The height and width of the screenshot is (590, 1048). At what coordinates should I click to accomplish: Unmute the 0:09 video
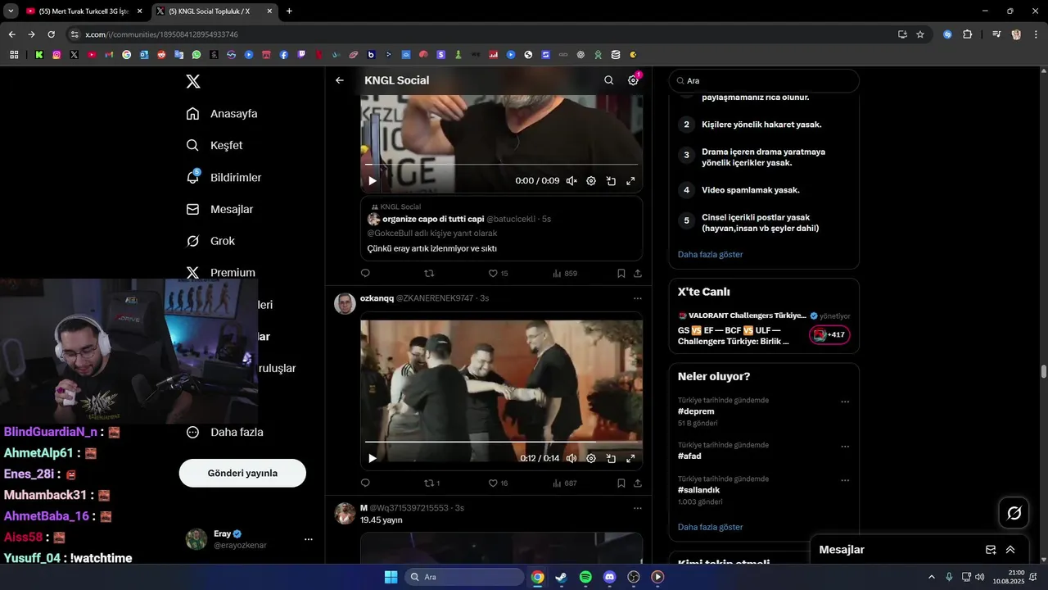[x=571, y=181]
